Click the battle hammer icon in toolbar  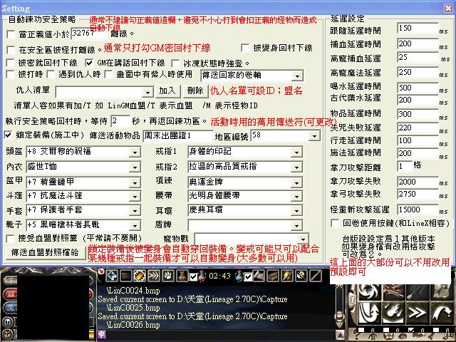301,276
